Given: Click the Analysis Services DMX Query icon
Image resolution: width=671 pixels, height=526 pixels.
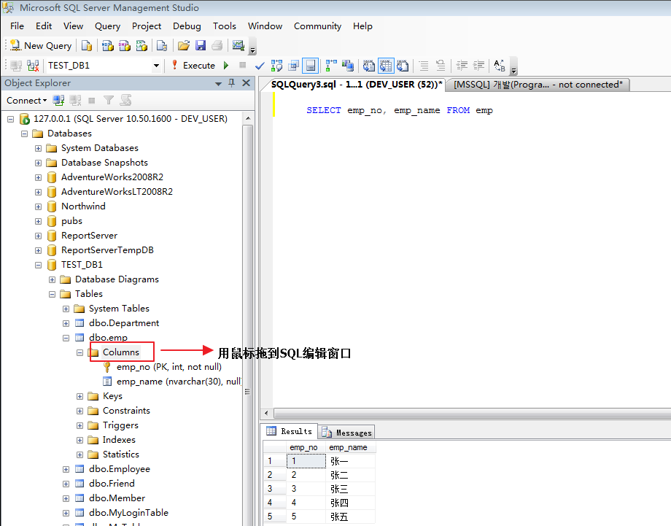Looking at the screenshot, I should pyautogui.click(x=125, y=45).
